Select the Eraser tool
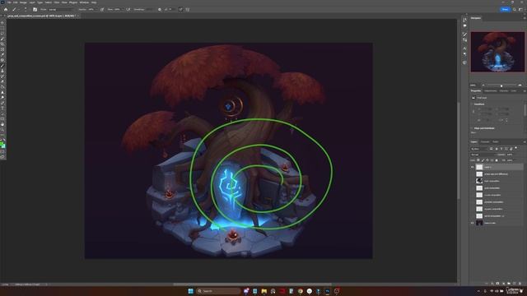Screen dimensions: 527x296 pyautogui.click(x=2, y=81)
